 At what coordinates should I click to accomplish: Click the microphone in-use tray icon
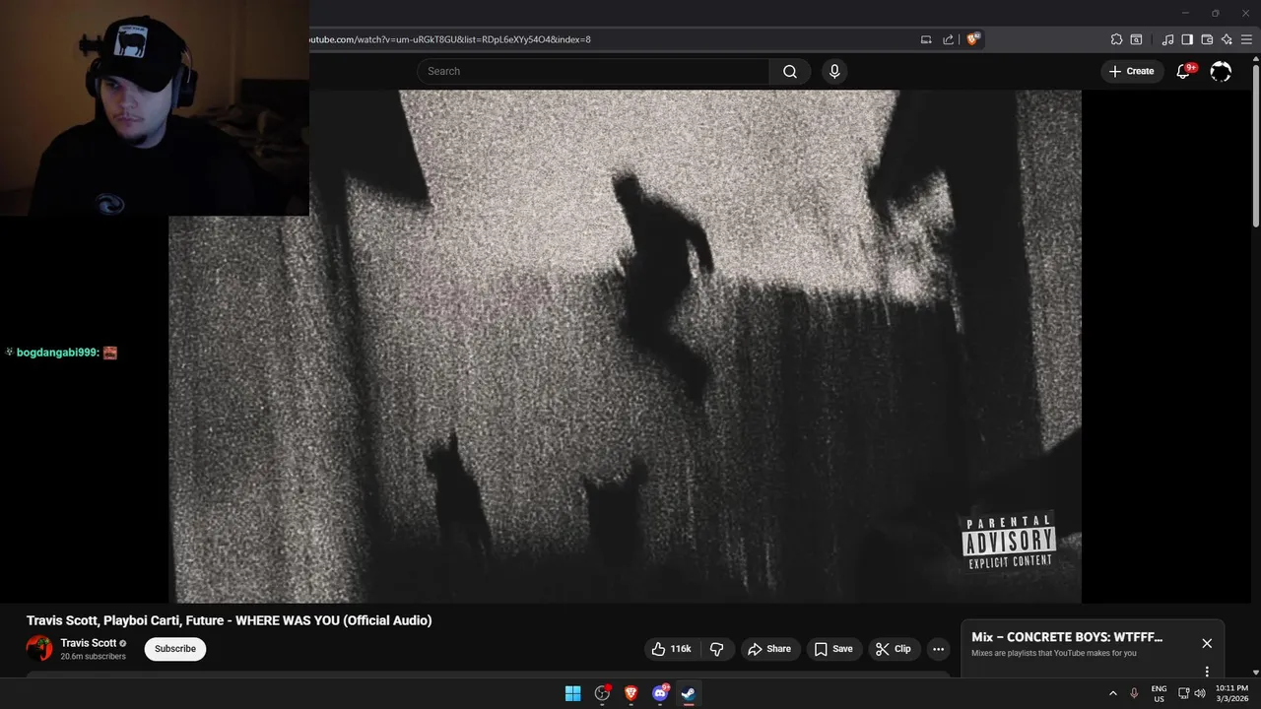tap(1134, 693)
